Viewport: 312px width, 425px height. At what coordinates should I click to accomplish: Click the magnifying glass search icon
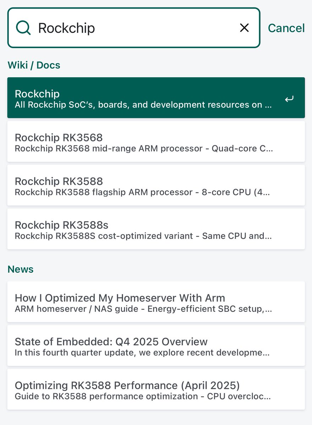pyautogui.click(x=23, y=28)
